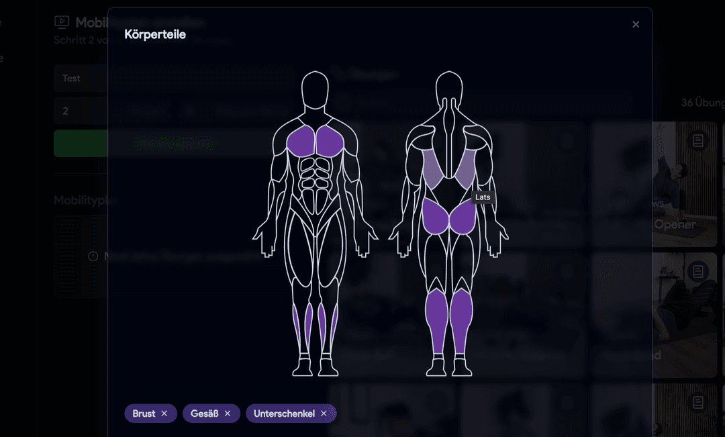Remove the Brust tag via its X
The image size is (725, 437).
(x=164, y=414)
